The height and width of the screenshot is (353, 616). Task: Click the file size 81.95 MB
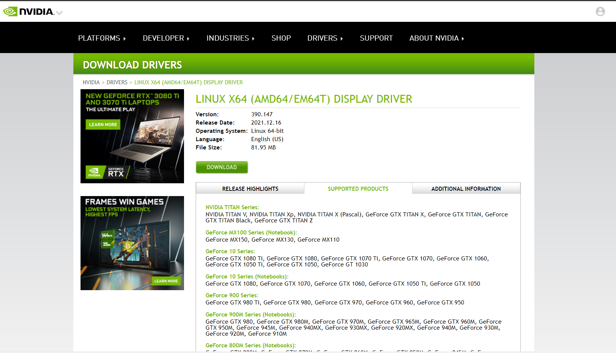pos(263,148)
